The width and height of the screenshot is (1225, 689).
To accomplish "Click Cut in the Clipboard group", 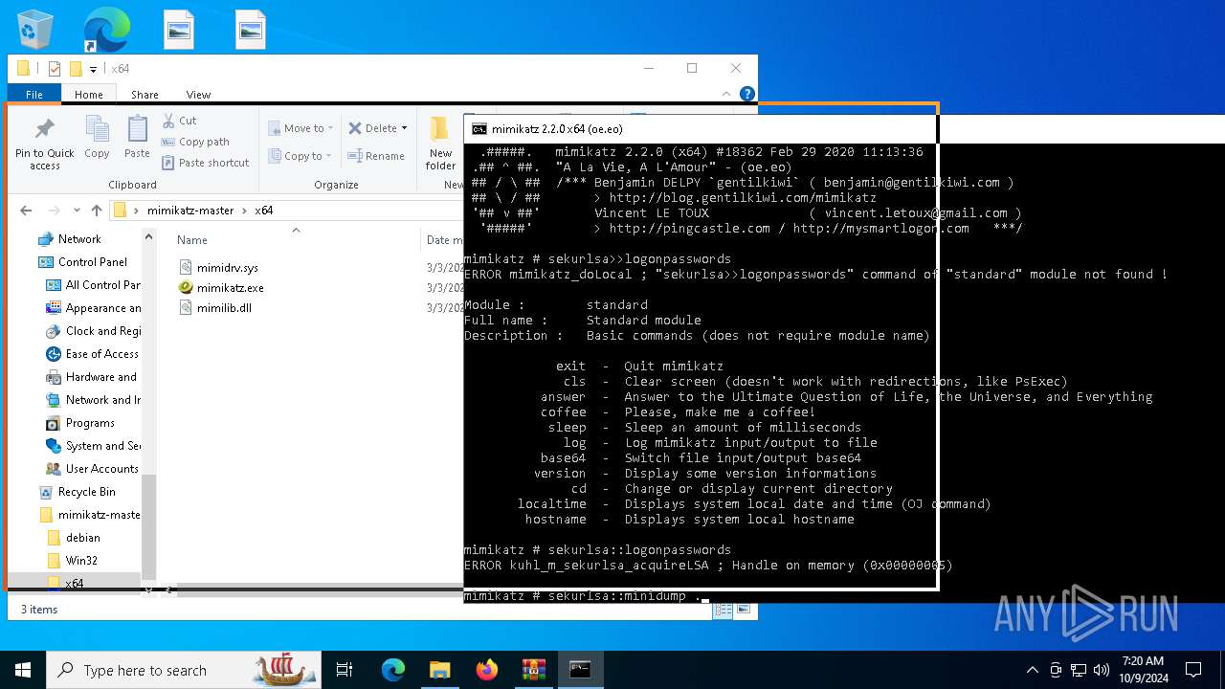I will click(x=179, y=121).
